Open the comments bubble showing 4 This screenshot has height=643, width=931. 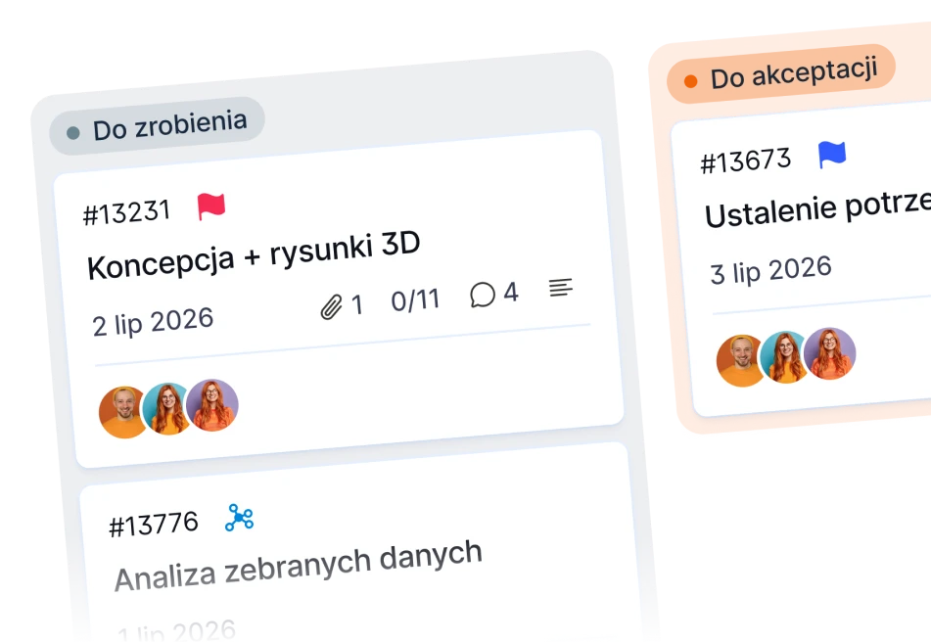click(x=482, y=295)
